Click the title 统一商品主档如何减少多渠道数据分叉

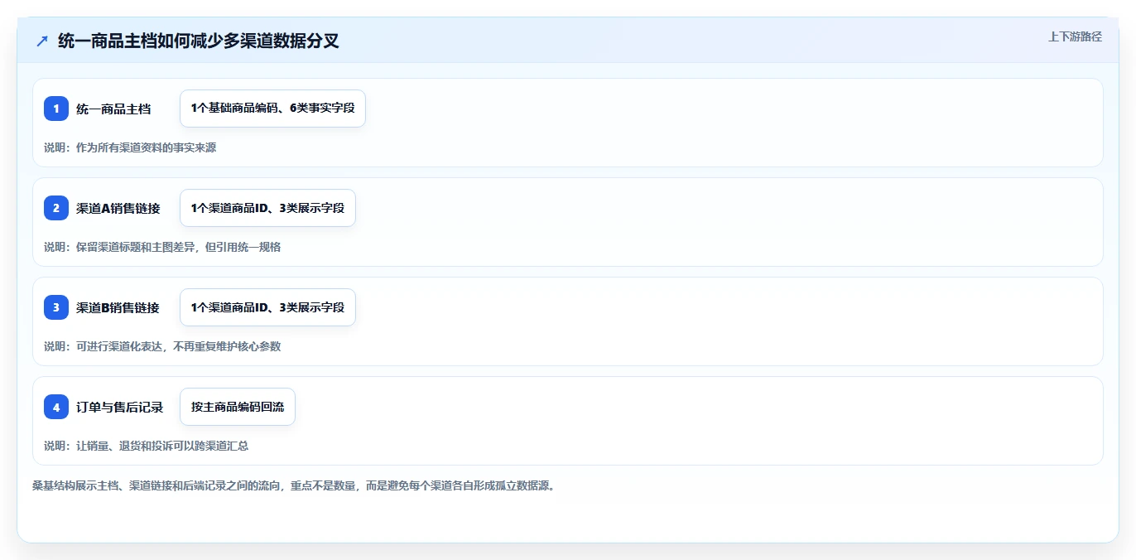click(x=199, y=41)
